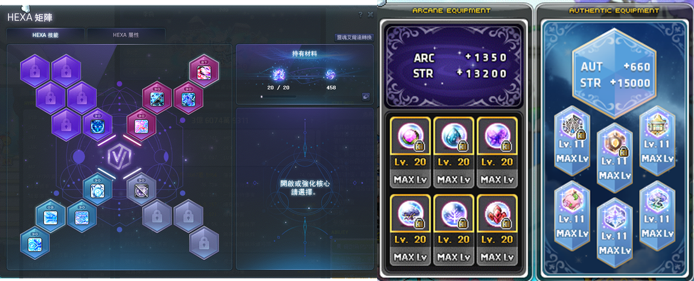Click the snowflake authentic symbol
This screenshot has width=694, height=281.
pyautogui.click(x=614, y=215)
